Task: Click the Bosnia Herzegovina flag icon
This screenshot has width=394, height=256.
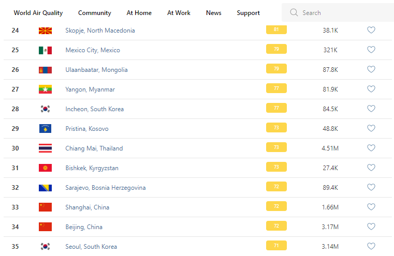Action: tap(45, 188)
